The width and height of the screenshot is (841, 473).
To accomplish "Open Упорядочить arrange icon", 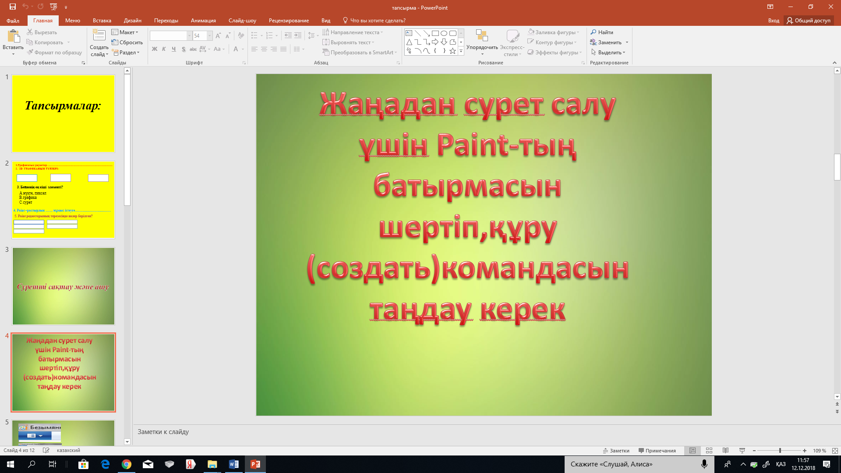I will [x=482, y=37].
